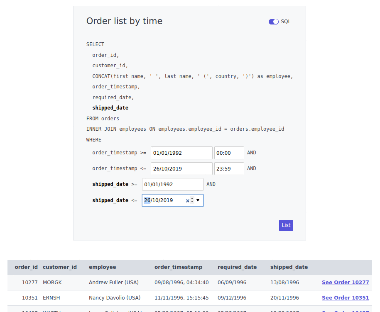380x312 pixels.
Task: Click the shipped_date <= date spinner
Action: 192,200
